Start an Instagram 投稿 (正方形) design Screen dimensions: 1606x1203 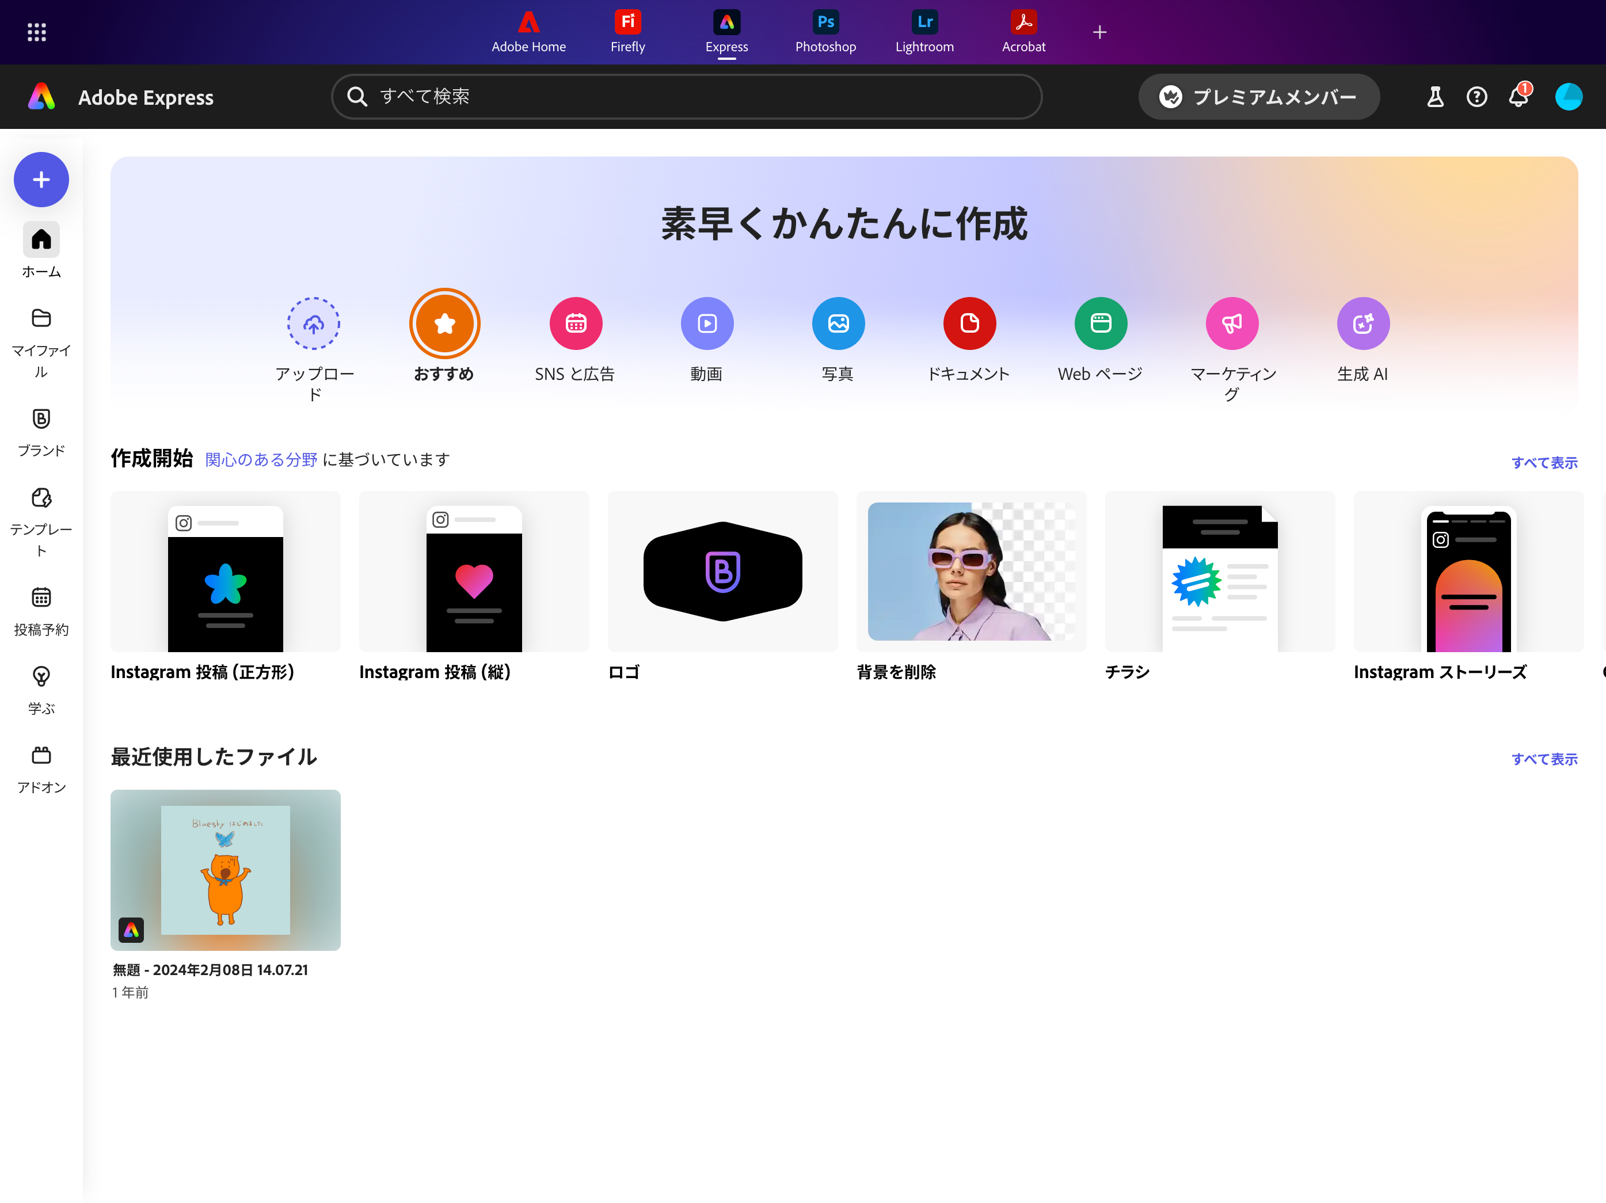pos(225,572)
